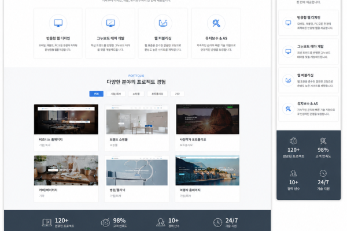Click the PORTFOLIO label above the section heading

[x=136, y=76]
